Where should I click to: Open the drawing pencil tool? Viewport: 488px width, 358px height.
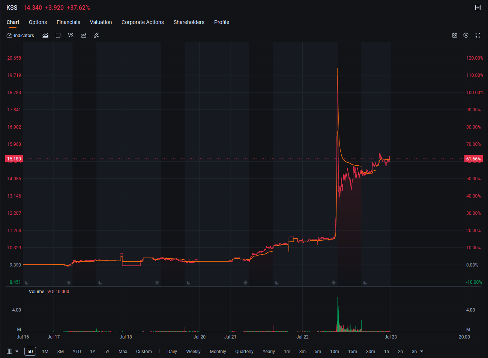point(96,35)
